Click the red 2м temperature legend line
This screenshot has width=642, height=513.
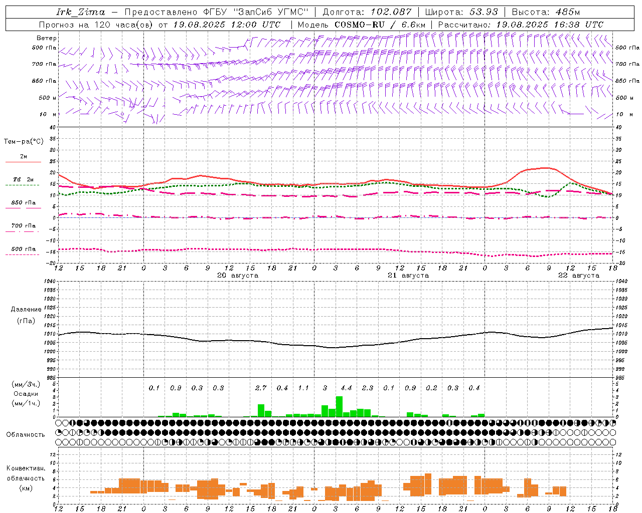pyautogui.click(x=23, y=162)
